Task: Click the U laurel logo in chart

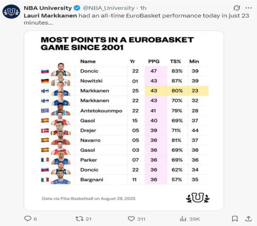Action: coord(198,198)
